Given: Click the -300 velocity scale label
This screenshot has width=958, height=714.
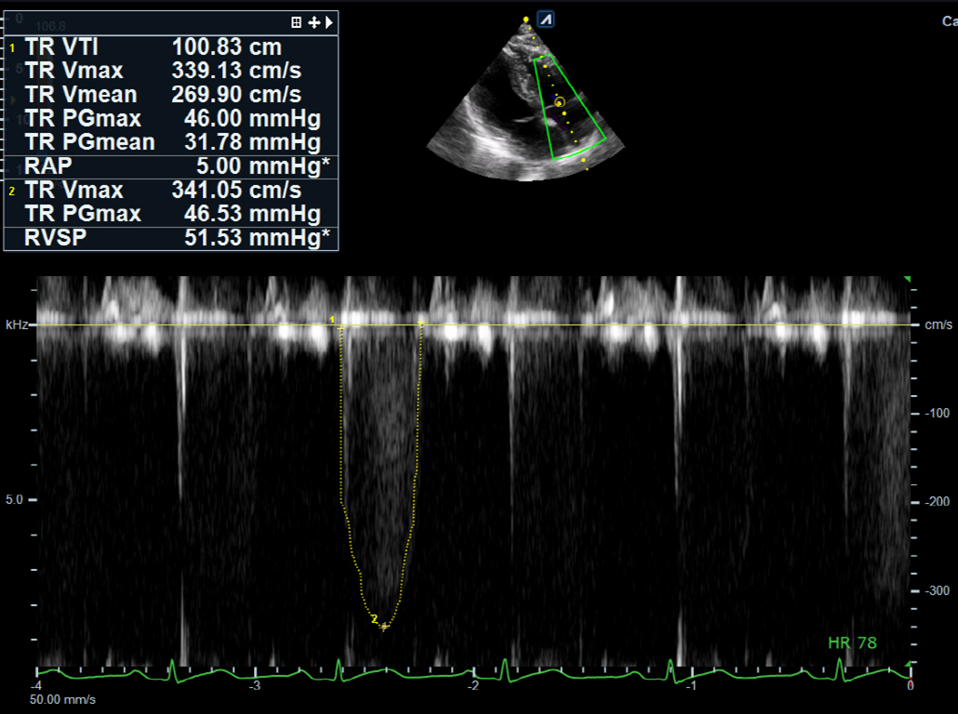Looking at the screenshot, I should (x=938, y=590).
